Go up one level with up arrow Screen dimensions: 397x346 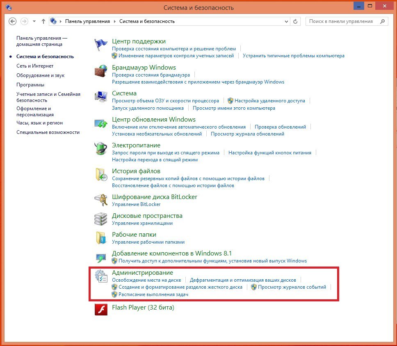[x=43, y=21]
